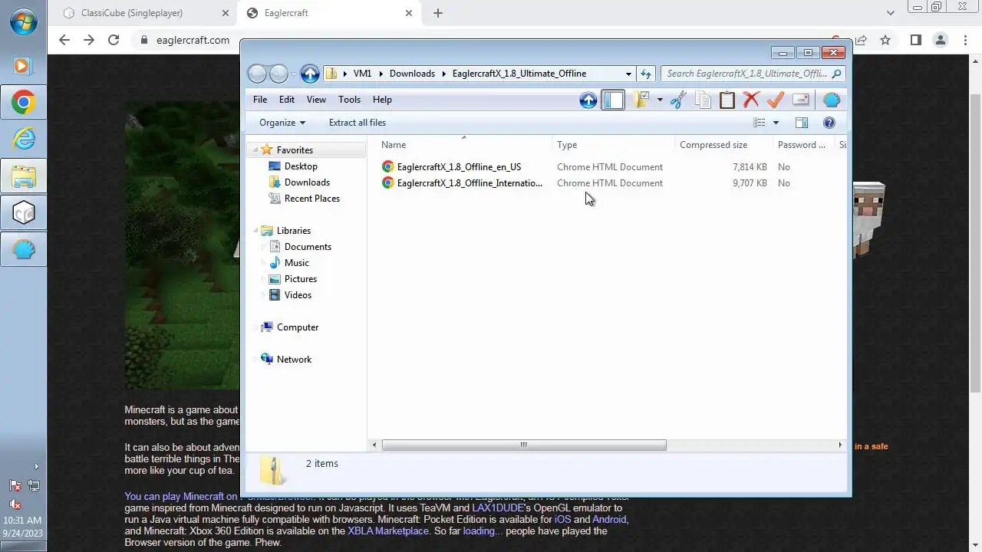This screenshot has height=552, width=982.
Task: Click the search box in Explorer
Action: (x=752, y=74)
